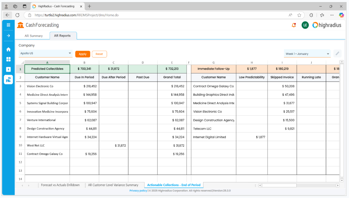Open the Read aloud icon in the address bar
Screen dimensions: 349x198
pyautogui.click(x=290, y=15)
